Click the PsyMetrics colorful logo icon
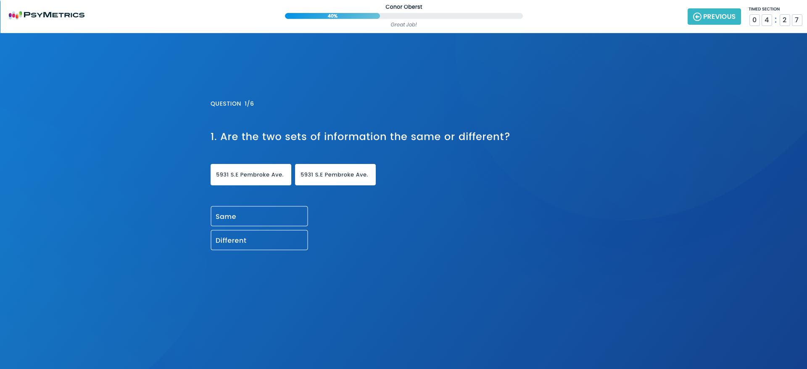 click(x=15, y=15)
